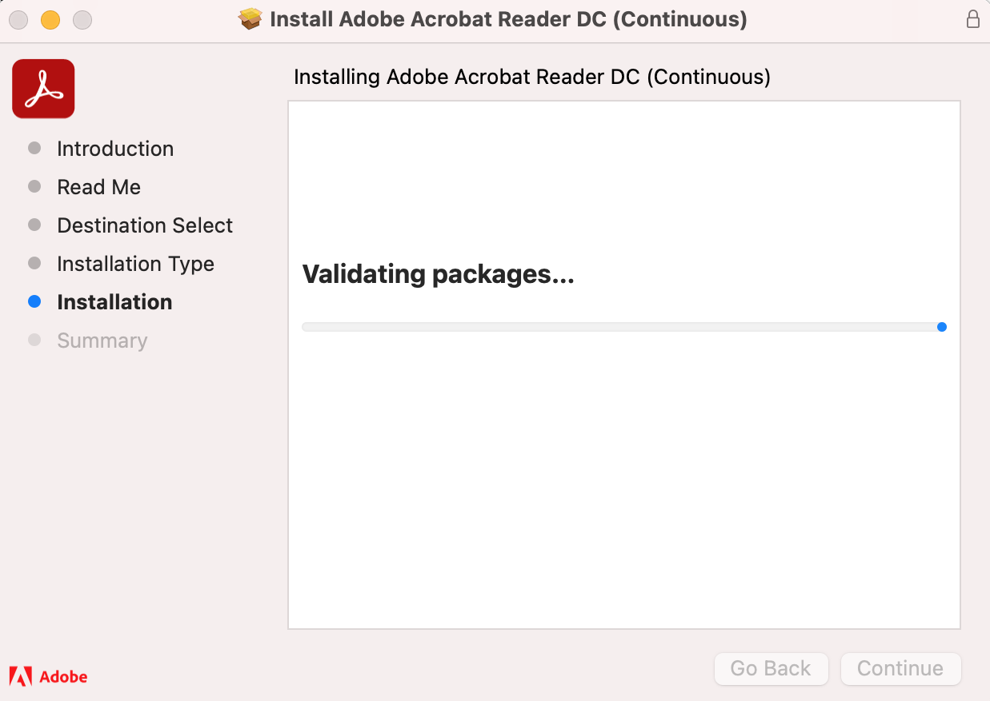The image size is (990, 701).
Task: Click the dimmed bullet beside Summary
Action: click(34, 341)
